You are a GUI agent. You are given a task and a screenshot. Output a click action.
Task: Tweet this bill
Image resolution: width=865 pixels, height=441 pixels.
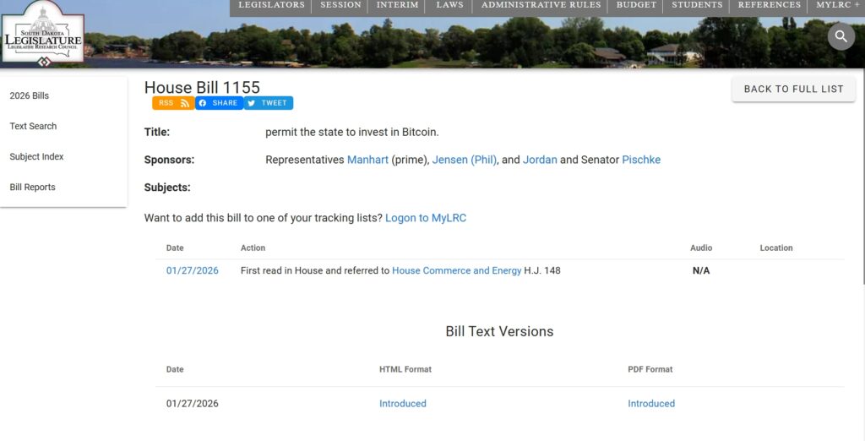pos(269,103)
